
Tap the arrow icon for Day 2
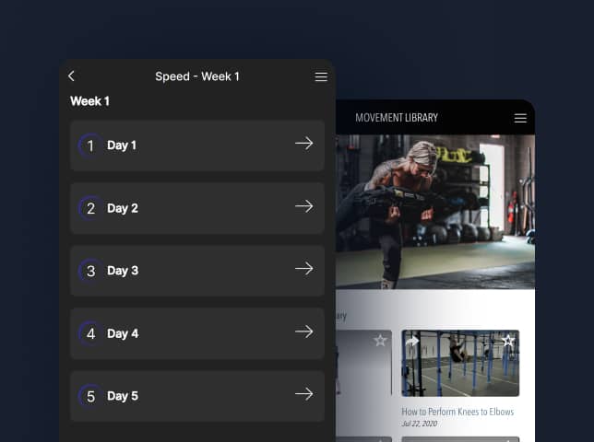click(303, 206)
